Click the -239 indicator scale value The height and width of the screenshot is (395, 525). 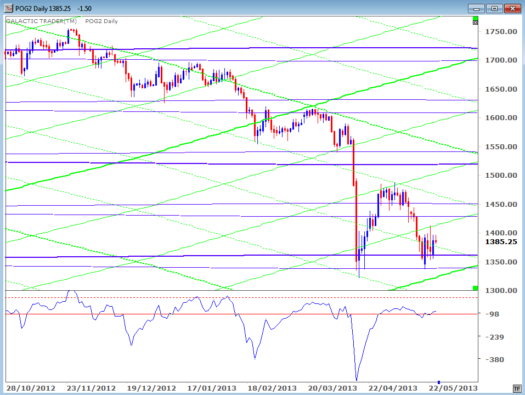coord(494,337)
